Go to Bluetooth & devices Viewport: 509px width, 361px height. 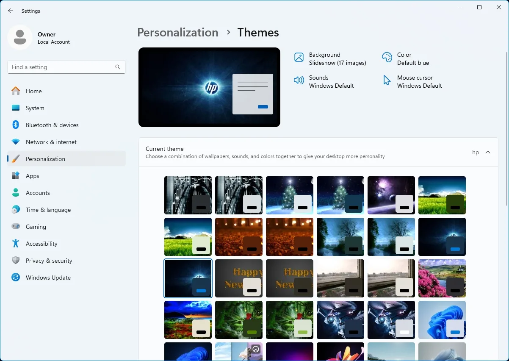(66, 125)
